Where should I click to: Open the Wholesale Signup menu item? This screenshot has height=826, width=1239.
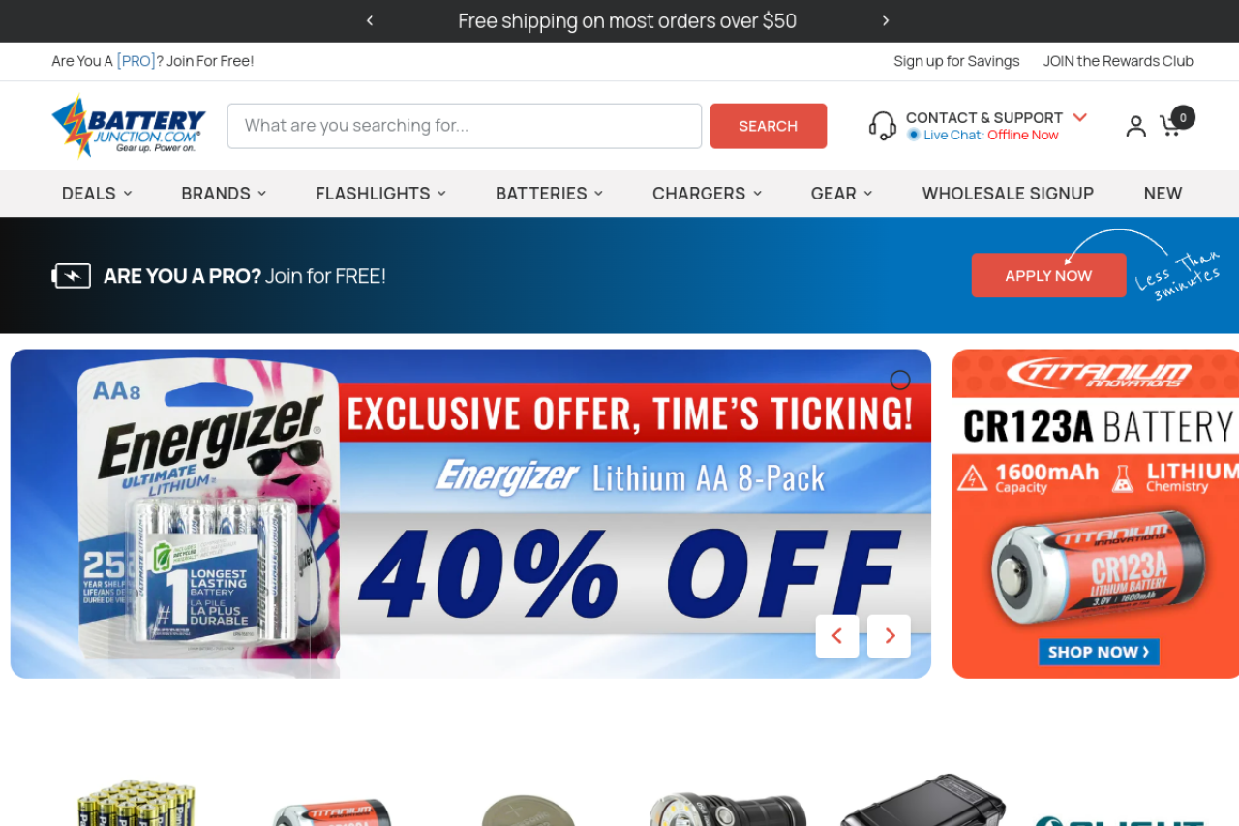(x=1008, y=194)
